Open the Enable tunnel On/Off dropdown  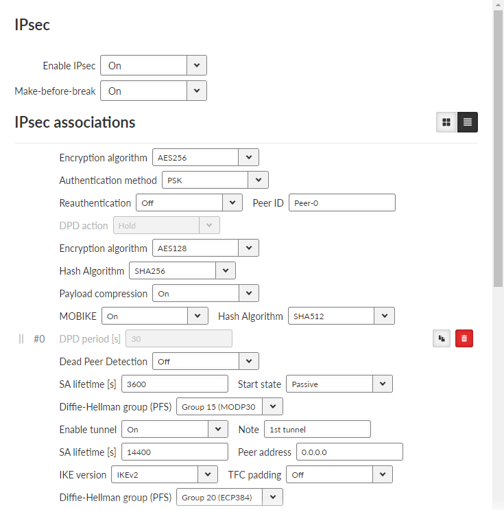[x=175, y=429]
